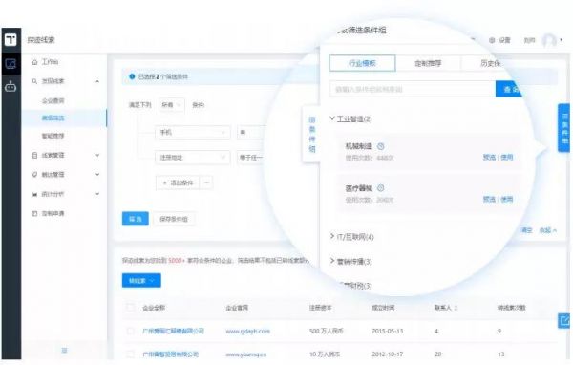Click the template name search input field
Viewport: 573px width, 365px height.
pyautogui.click(x=413, y=89)
